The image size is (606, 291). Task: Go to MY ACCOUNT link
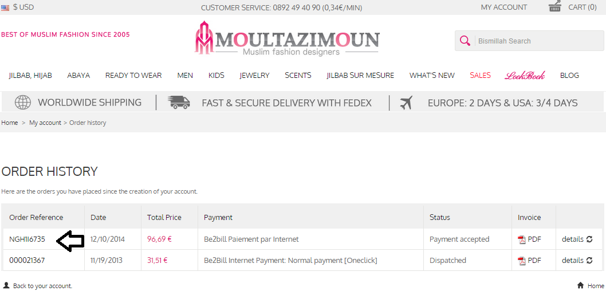[504, 7]
